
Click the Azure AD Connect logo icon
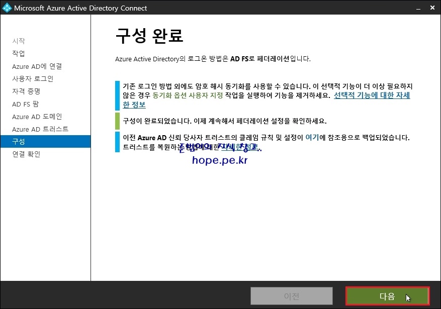tap(7, 8)
